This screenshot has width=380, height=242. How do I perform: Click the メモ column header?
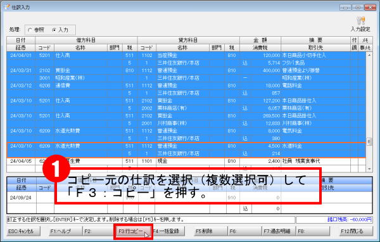(x=365, y=41)
